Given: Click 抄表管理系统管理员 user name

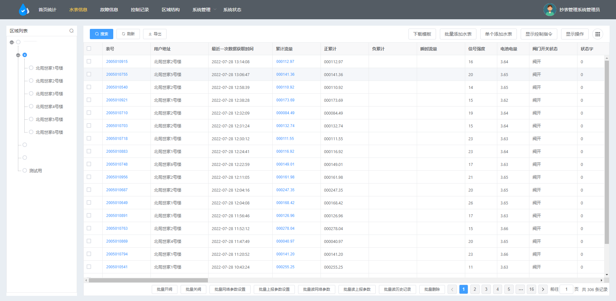Looking at the screenshot, I should [x=579, y=10].
